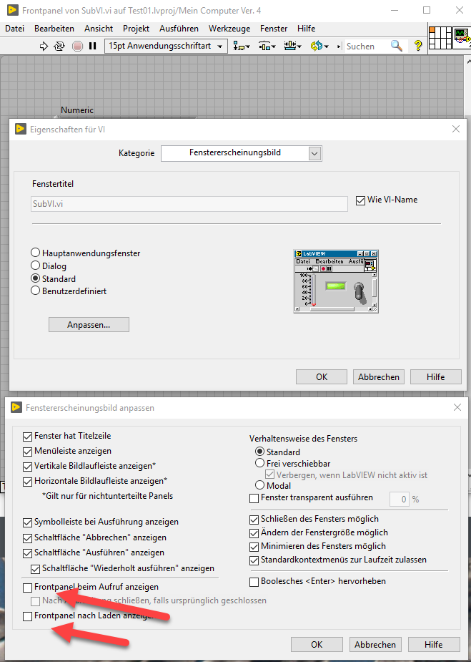Open the Resize Objects tool

pos(292,46)
